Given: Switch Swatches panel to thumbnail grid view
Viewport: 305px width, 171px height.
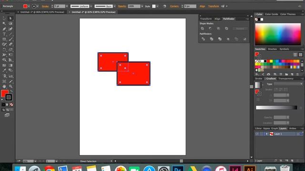Looking at the screenshot, I should (x=301, y=55).
